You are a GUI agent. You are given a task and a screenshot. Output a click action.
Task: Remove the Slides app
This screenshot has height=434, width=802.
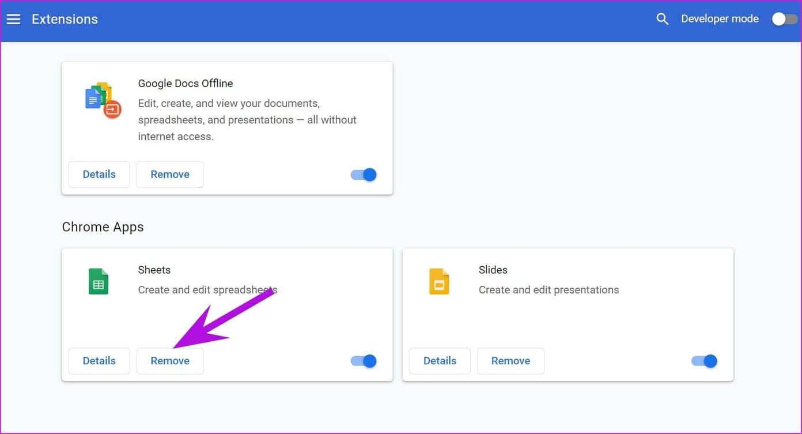click(x=510, y=361)
